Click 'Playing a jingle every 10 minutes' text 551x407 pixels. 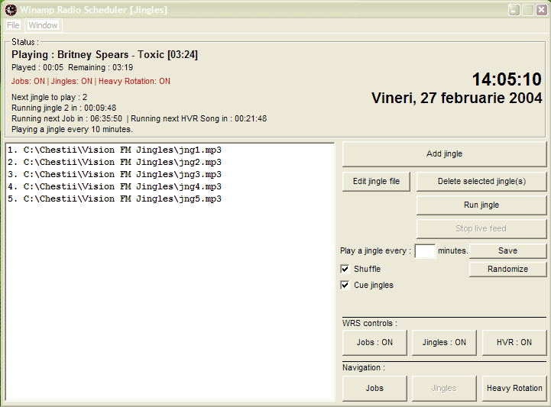[x=72, y=129]
